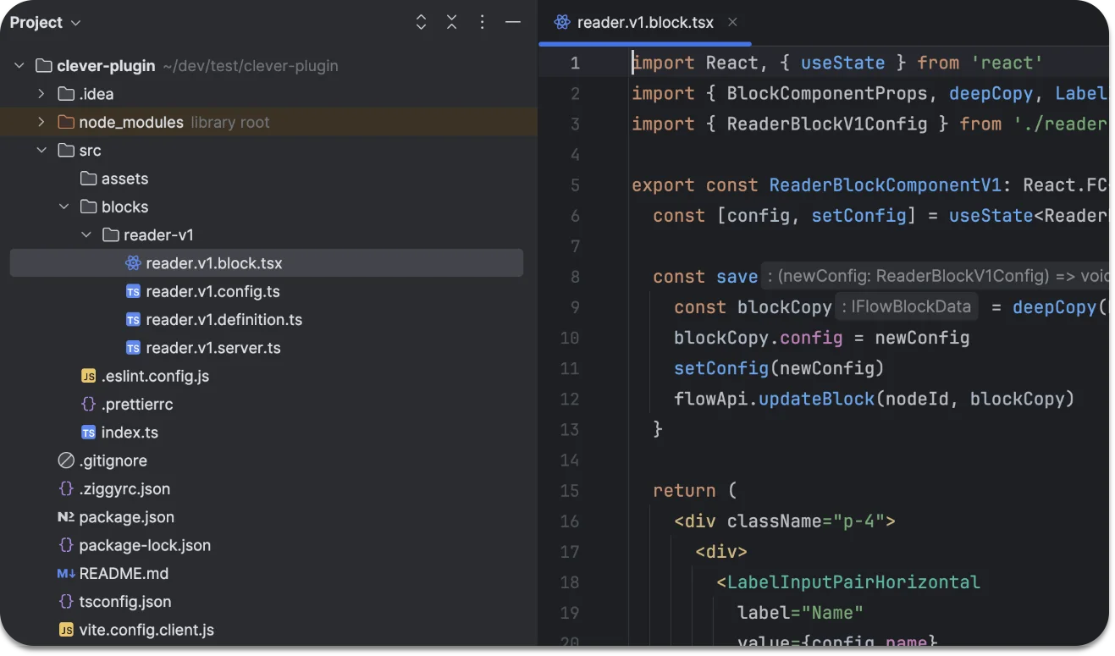Expand the node_modules folder
This screenshot has width=1115, height=656.
click(x=41, y=123)
